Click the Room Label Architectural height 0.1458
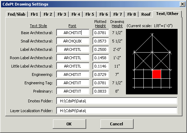 [101, 58]
